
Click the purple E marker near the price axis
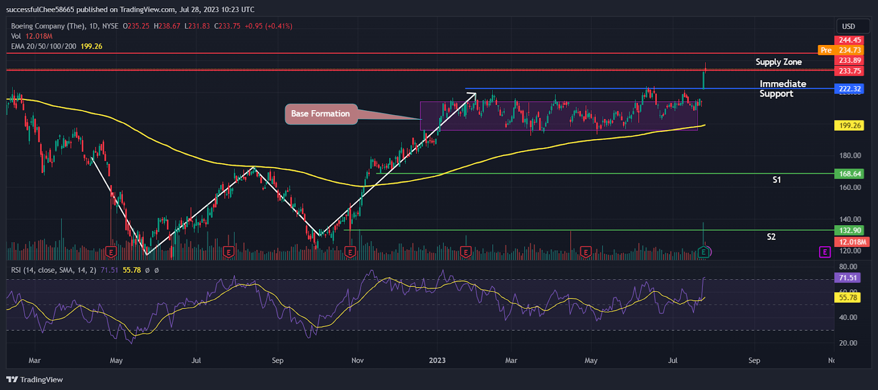[x=825, y=252]
